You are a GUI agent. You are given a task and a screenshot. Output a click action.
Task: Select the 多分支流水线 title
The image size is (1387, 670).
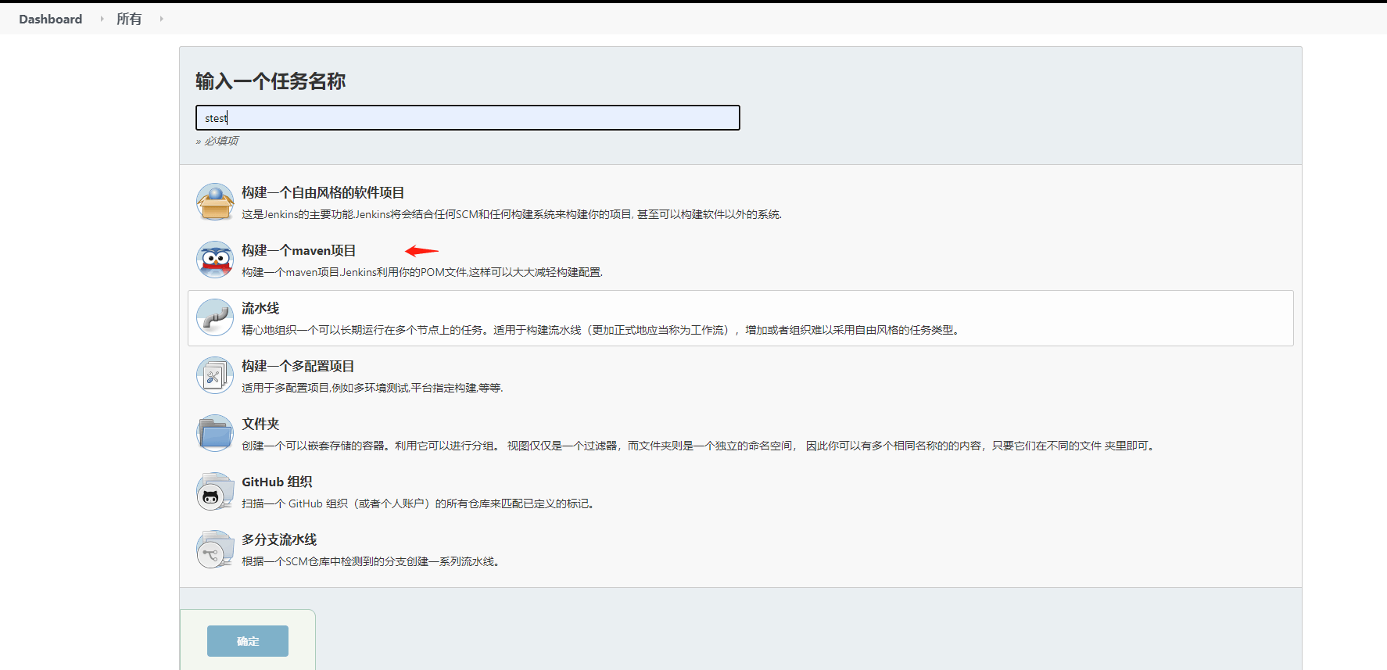(279, 539)
